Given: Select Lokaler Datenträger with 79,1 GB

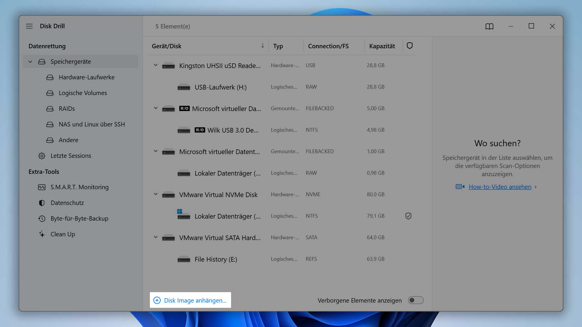Looking at the screenshot, I should (228, 216).
